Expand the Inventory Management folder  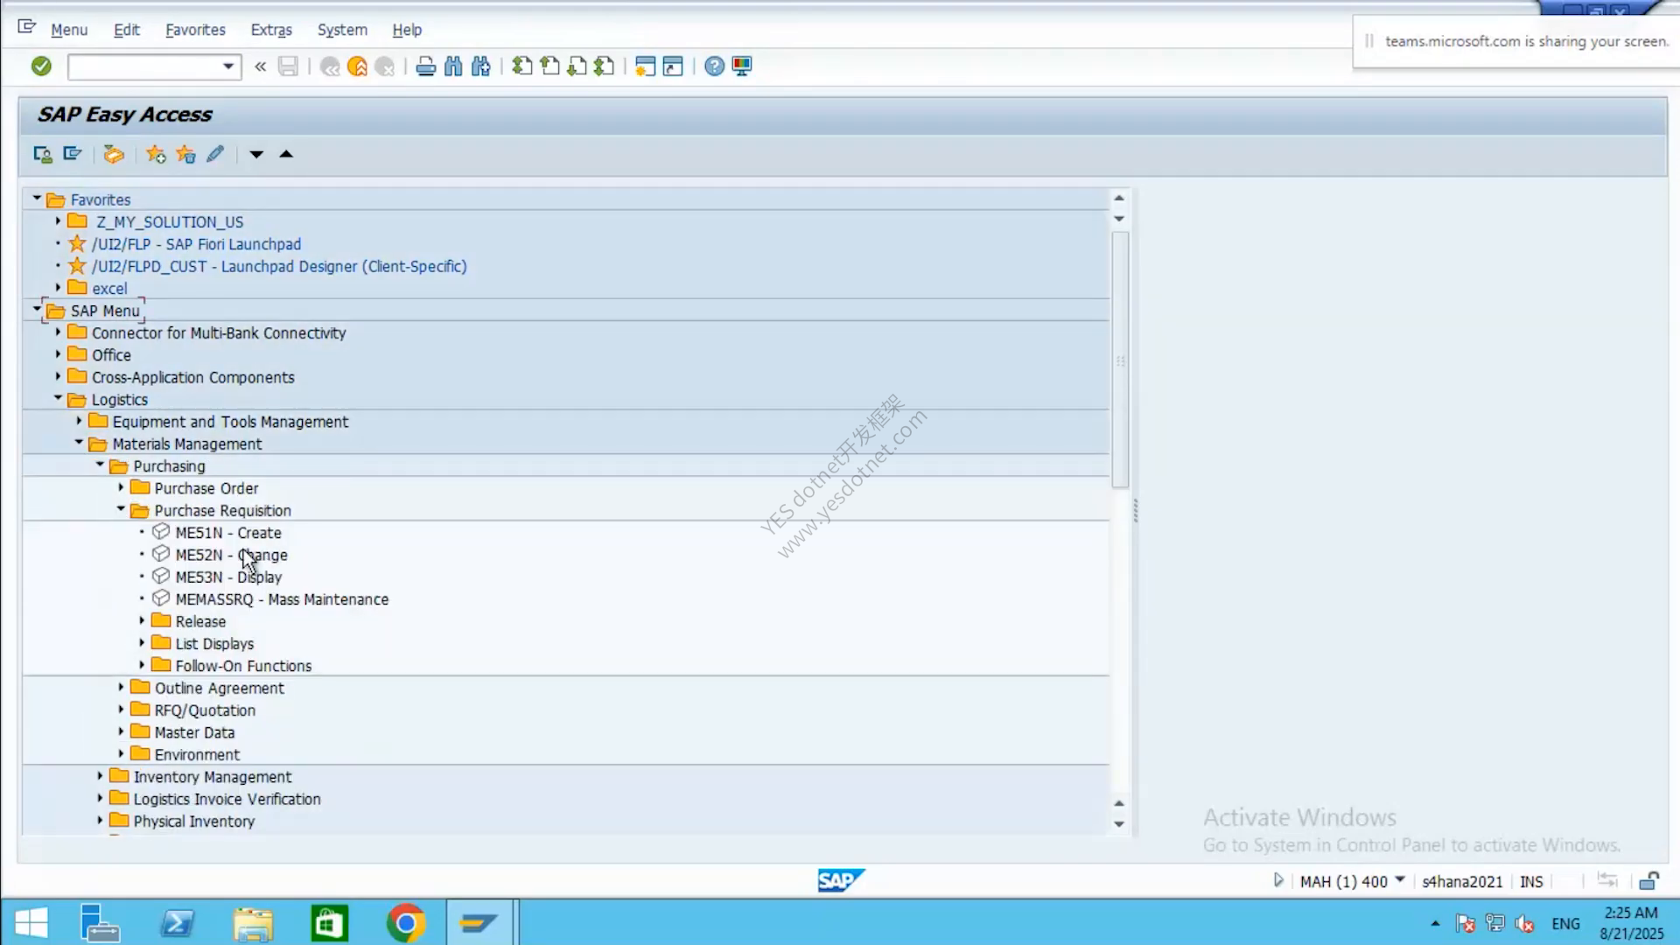100,776
